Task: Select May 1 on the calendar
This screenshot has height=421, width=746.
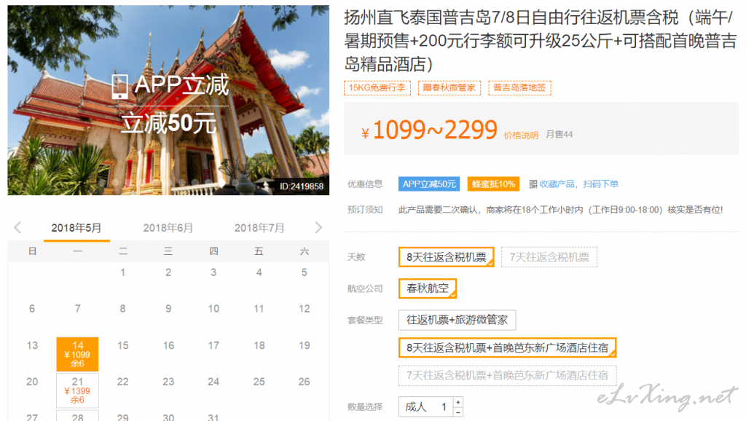Action: [122, 272]
